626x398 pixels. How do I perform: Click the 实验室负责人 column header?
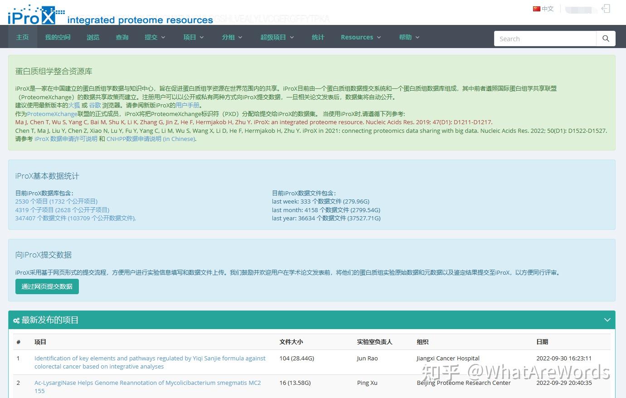pos(374,342)
